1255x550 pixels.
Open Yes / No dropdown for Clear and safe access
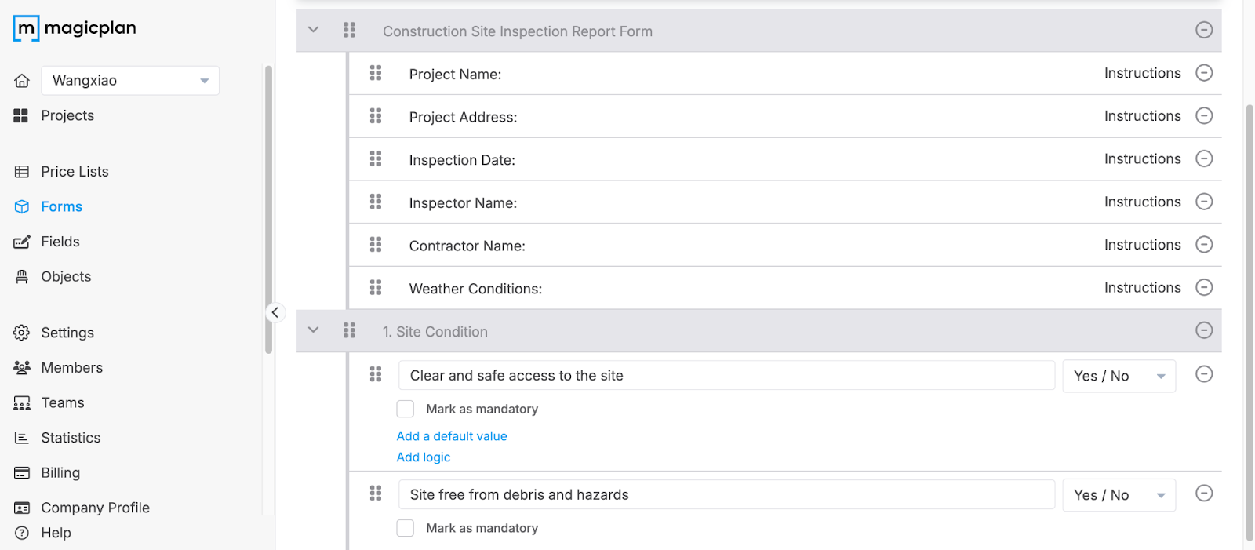coord(1119,376)
